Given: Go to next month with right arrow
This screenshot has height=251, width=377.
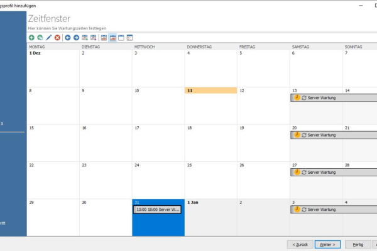Looking at the screenshot, I should [76, 38].
